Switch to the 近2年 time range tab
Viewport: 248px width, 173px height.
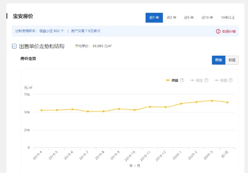172,17
